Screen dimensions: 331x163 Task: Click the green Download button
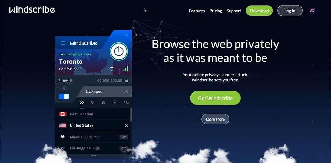259,11
